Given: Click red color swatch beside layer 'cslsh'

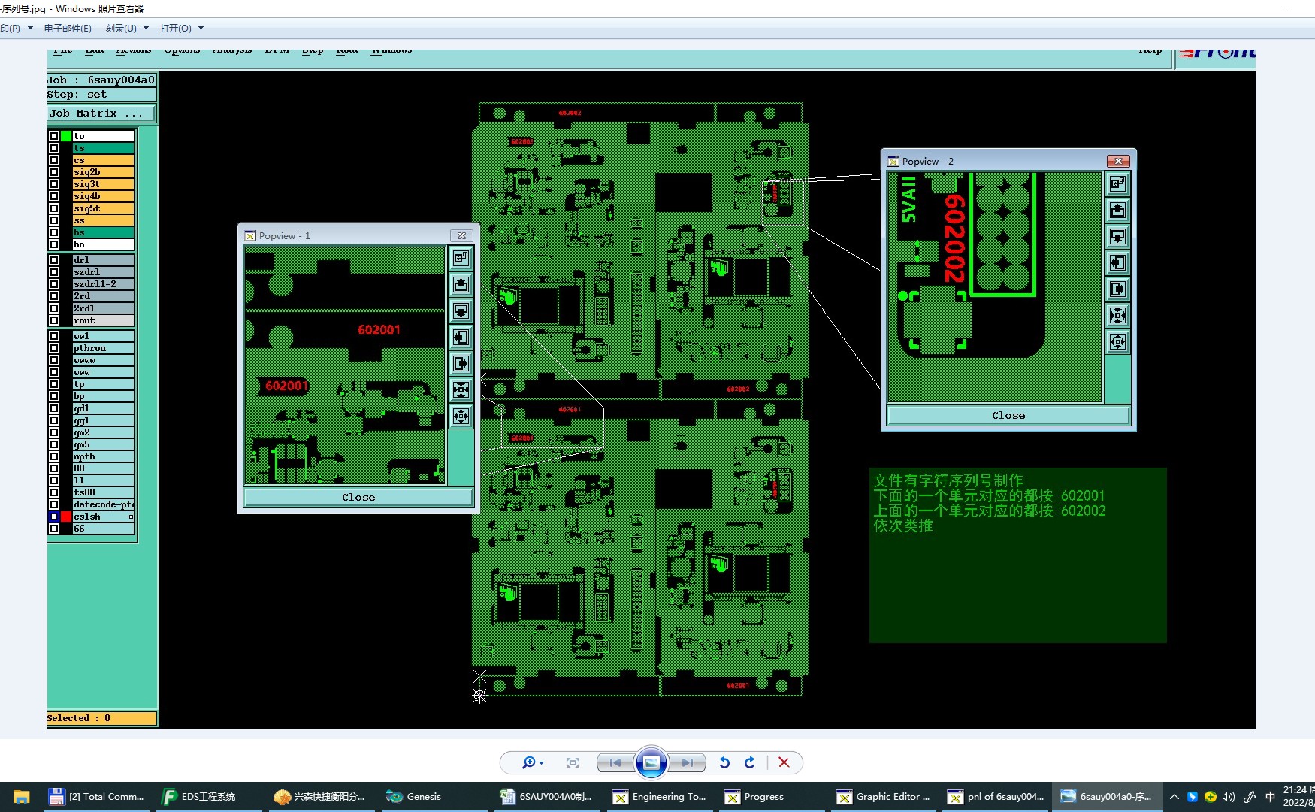Looking at the screenshot, I should (66, 517).
